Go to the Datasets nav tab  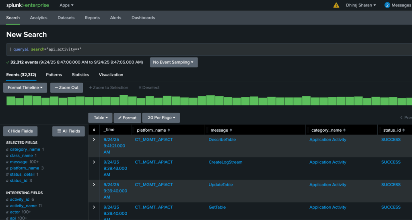click(66, 18)
